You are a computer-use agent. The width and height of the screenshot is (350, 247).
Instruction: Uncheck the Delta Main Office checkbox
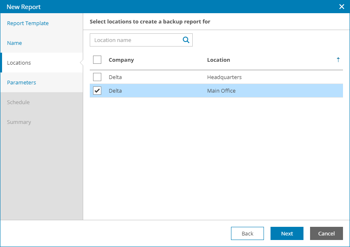(x=97, y=91)
